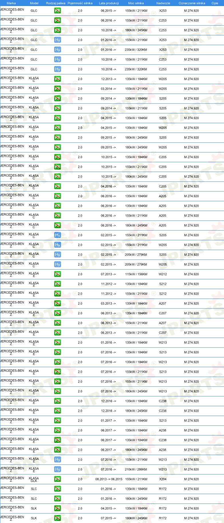The width and height of the screenshot is (224, 523).
Task: Select the '06.2015 ->' production date cell
Action: pos(108,11)
